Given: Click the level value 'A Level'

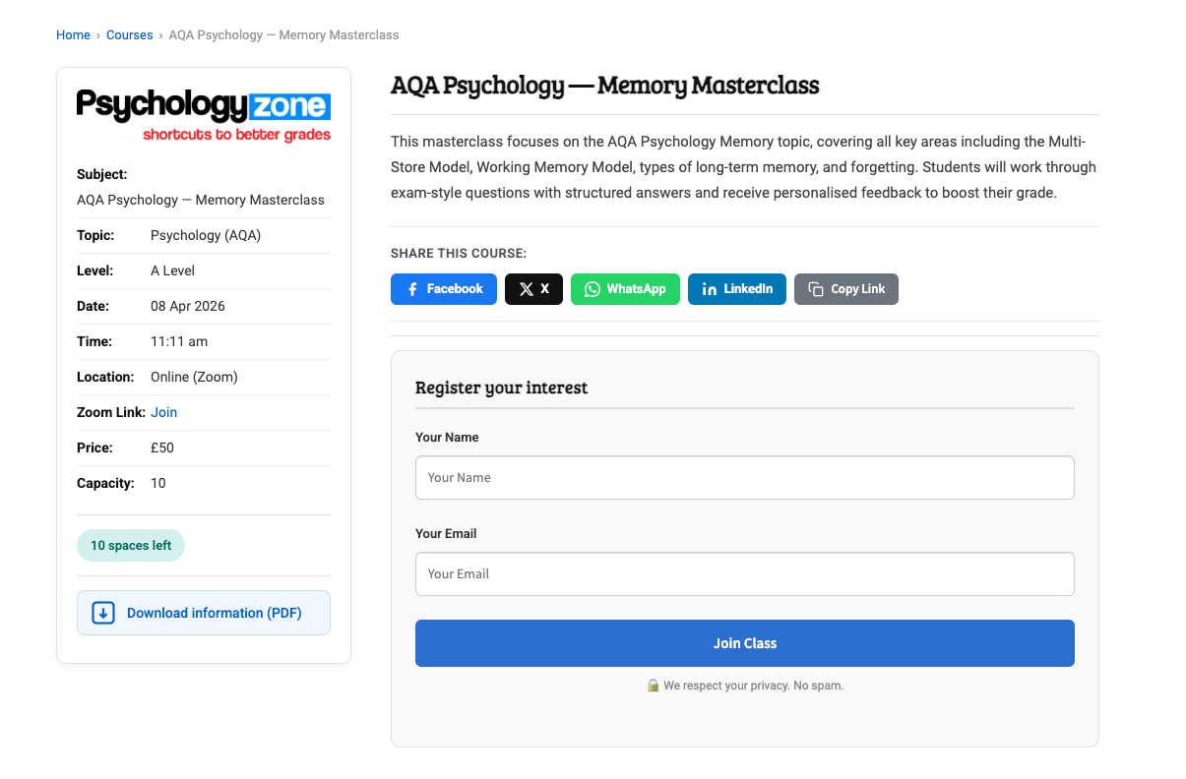Looking at the screenshot, I should tap(172, 270).
